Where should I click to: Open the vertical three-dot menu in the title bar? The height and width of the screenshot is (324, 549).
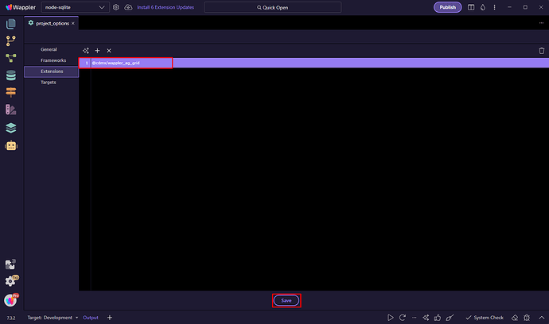tap(494, 7)
